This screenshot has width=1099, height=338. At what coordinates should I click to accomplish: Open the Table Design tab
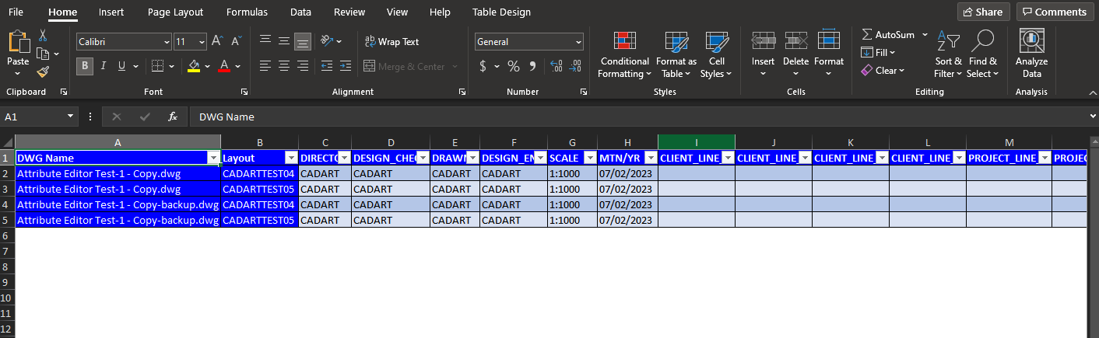[501, 12]
